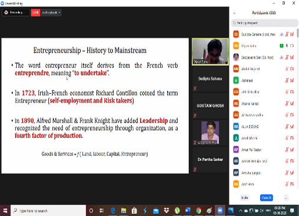Image resolution: width=299 pixels, height=216 pixels.
Task: Toggle the microphone icon for Sudipta Sahana (Host, me)
Action: [x=287, y=34]
